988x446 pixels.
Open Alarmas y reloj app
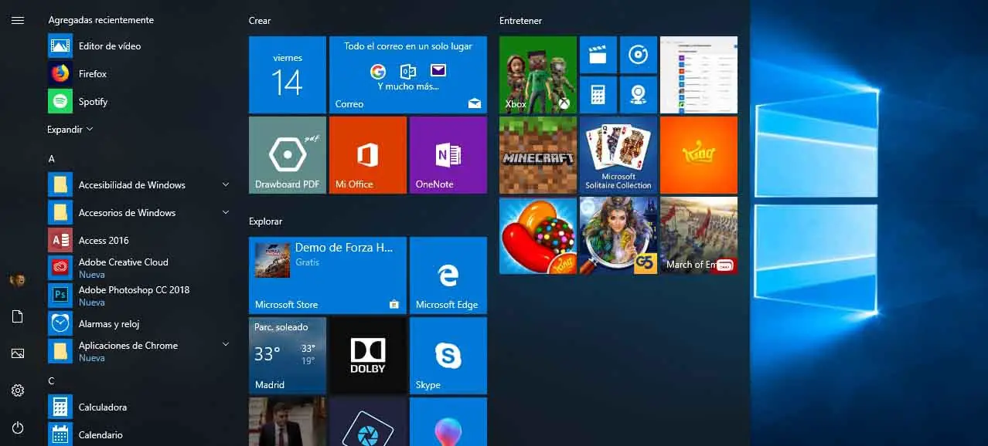(139, 324)
